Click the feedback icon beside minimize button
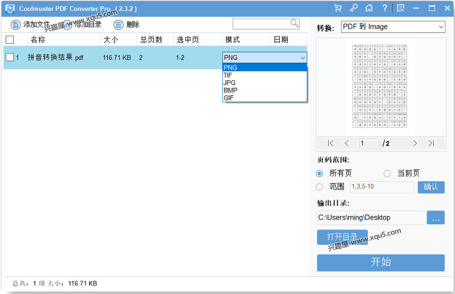The height and width of the screenshot is (294, 455). point(400,8)
